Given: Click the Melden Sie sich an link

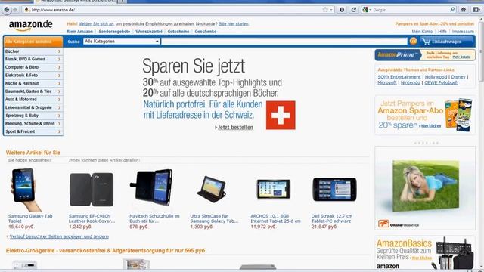Looking at the screenshot, I should (x=96, y=23).
